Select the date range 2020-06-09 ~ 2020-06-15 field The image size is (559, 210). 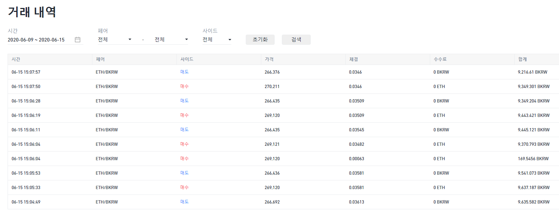point(45,40)
